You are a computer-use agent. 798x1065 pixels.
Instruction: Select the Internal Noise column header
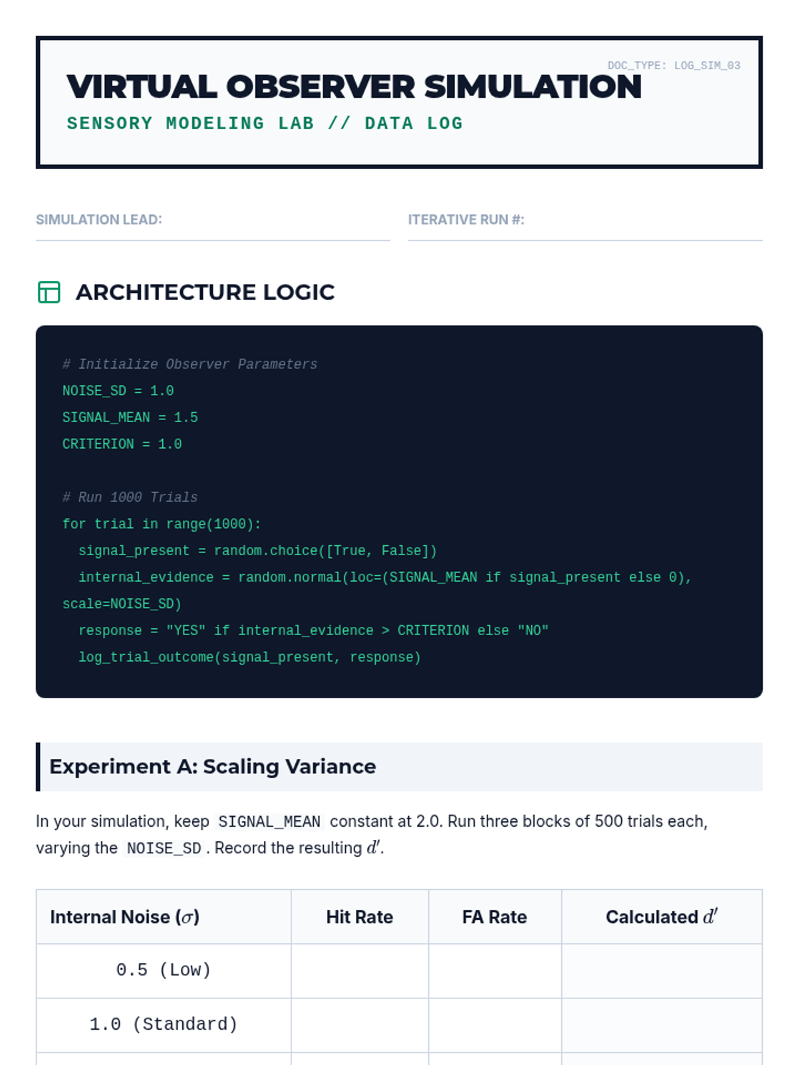[x=125, y=917]
